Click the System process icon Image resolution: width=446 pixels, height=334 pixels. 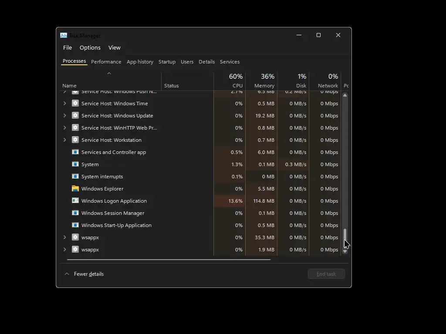[75, 164]
